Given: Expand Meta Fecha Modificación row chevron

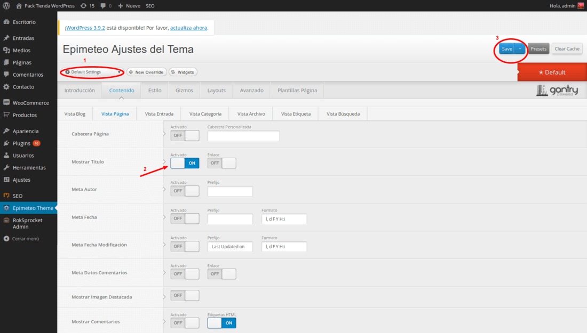Looking at the screenshot, I should tap(164, 245).
